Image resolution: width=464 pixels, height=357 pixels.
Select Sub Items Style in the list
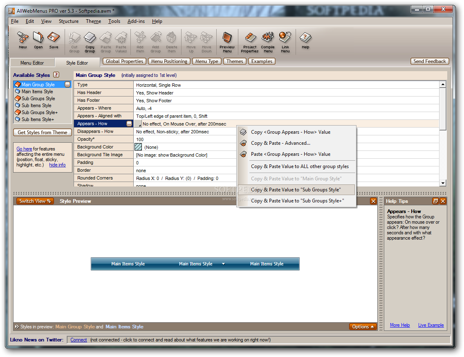tap(36, 106)
